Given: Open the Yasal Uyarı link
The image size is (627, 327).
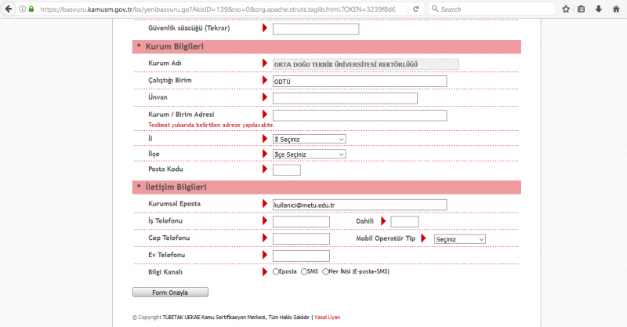Looking at the screenshot, I should point(327,318).
